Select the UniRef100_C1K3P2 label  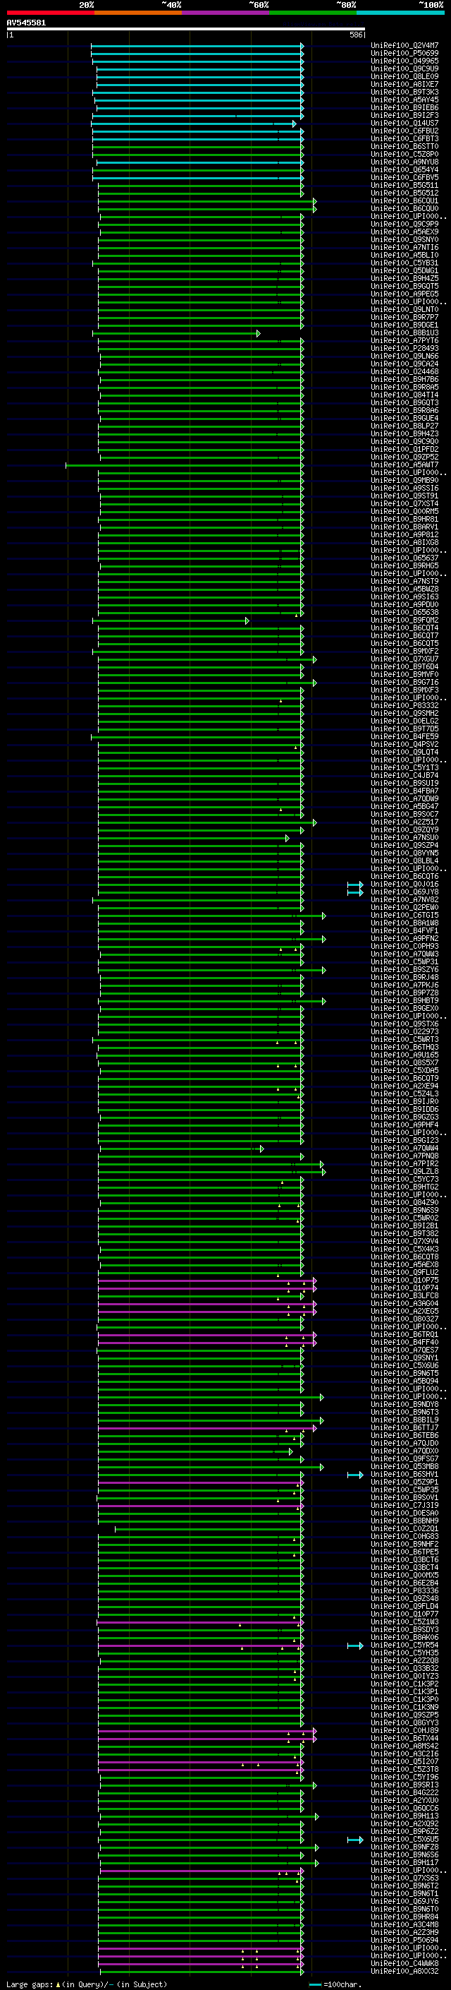pyautogui.click(x=404, y=1684)
